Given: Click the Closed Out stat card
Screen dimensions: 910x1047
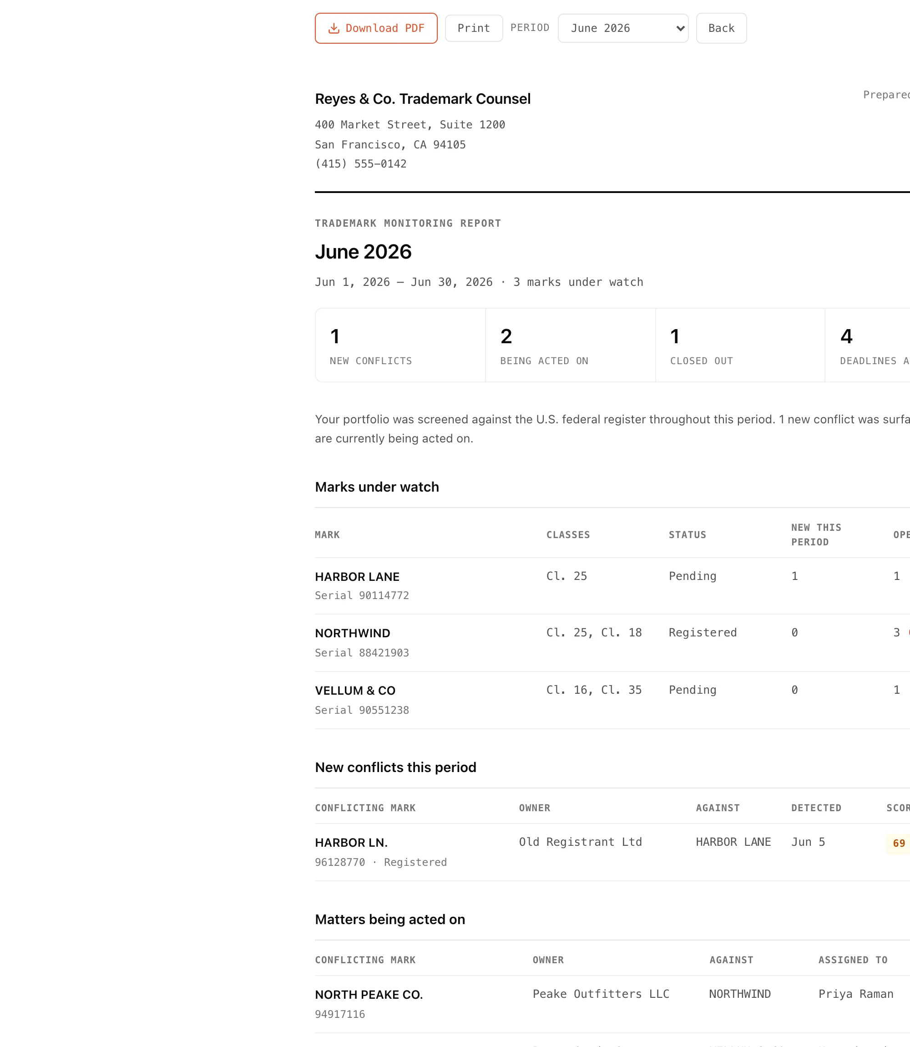Looking at the screenshot, I should (x=740, y=346).
